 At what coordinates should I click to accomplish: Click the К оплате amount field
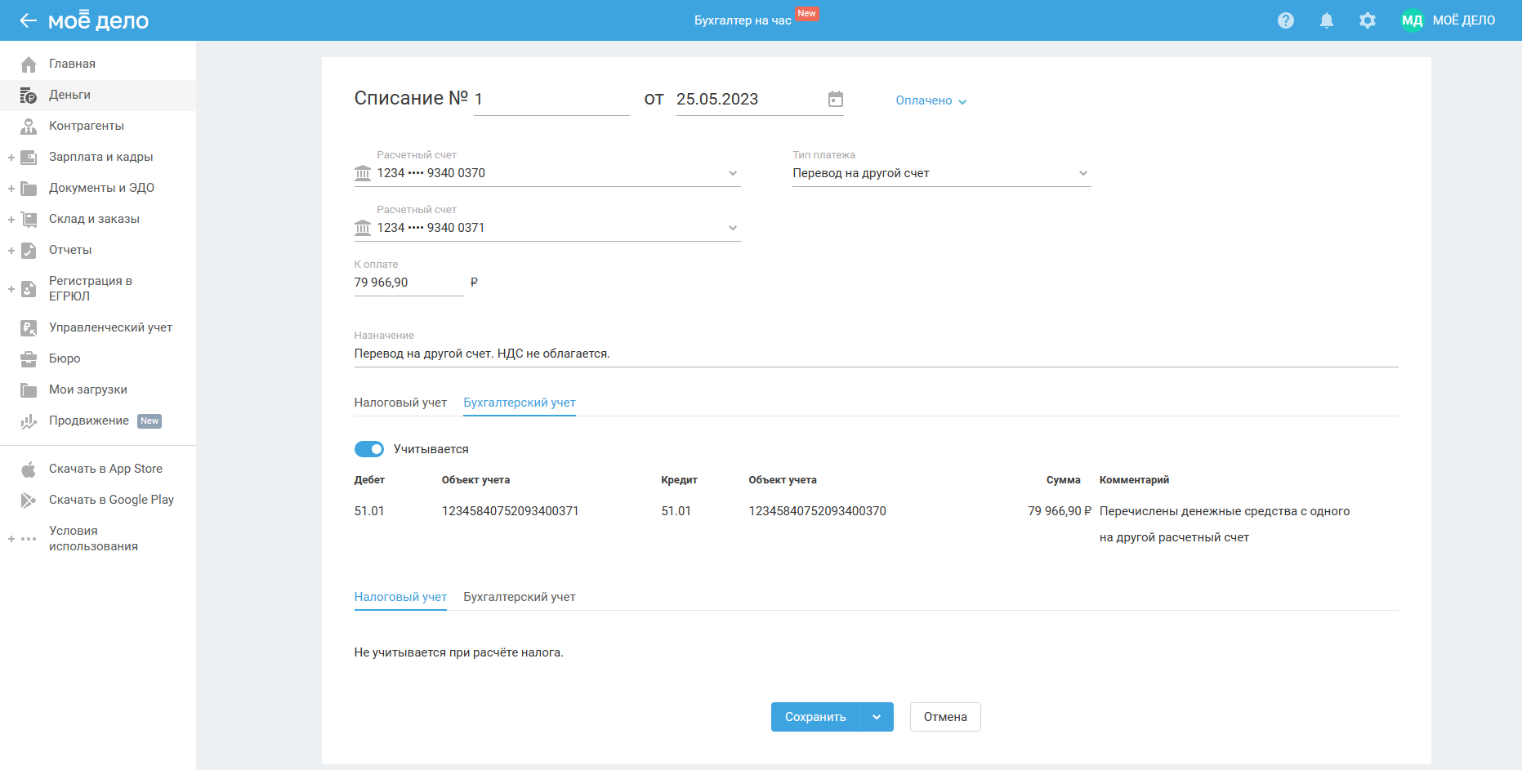click(x=408, y=283)
